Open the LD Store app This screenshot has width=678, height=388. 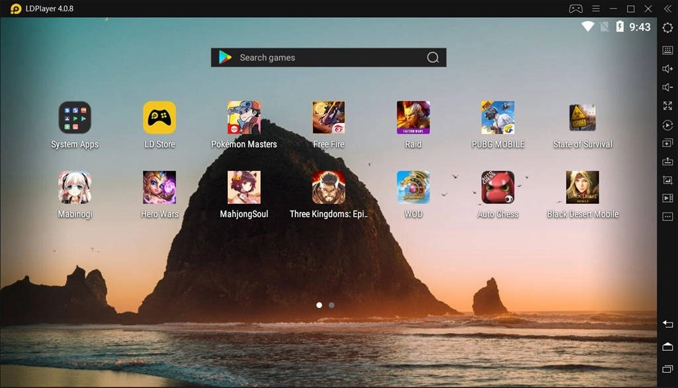tap(160, 118)
